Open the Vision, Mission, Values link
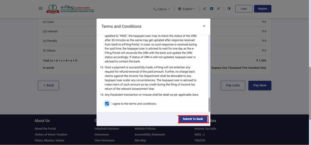Viewport: 311px width, 145px height. [49, 140]
